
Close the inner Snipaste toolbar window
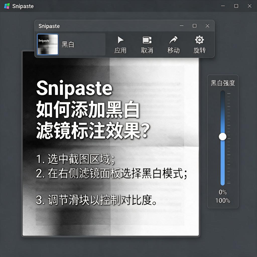[x=207, y=26]
